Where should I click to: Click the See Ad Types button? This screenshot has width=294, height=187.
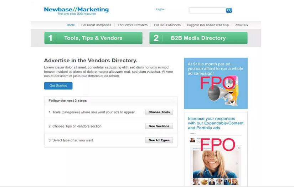[x=159, y=140]
